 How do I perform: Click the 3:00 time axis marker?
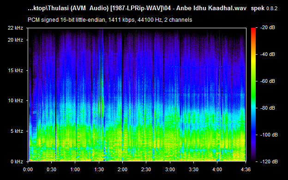(170, 169)
